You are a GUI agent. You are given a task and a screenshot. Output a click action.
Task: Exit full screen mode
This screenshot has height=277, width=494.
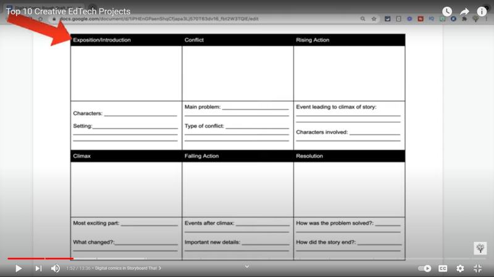[x=477, y=268]
